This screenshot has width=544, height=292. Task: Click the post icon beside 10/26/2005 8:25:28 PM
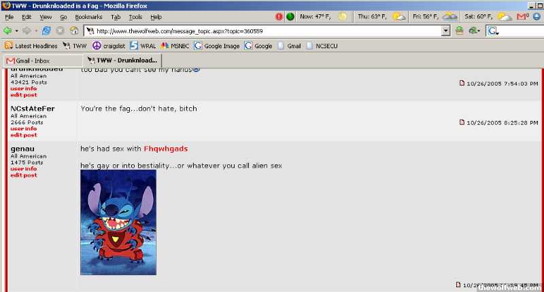[462, 122]
